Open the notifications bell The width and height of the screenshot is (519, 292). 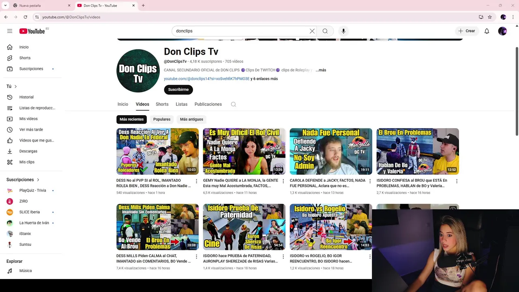[x=487, y=31]
